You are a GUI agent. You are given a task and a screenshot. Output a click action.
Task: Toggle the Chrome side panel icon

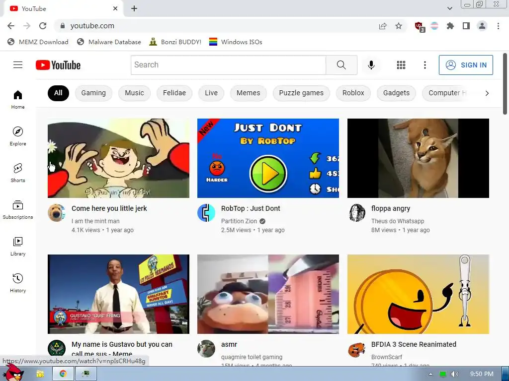[x=466, y=26]
